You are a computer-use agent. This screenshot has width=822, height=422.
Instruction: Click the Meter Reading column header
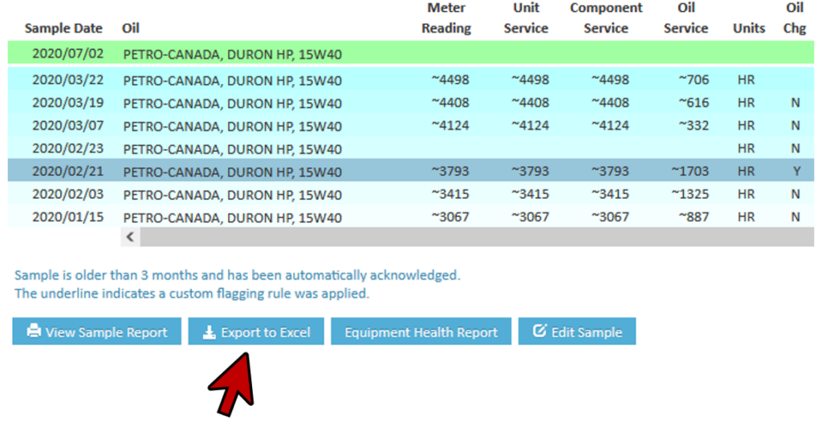(446, 18)
